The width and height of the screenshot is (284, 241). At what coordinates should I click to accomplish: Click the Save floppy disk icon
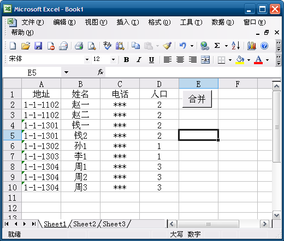[x=38, y=46]
